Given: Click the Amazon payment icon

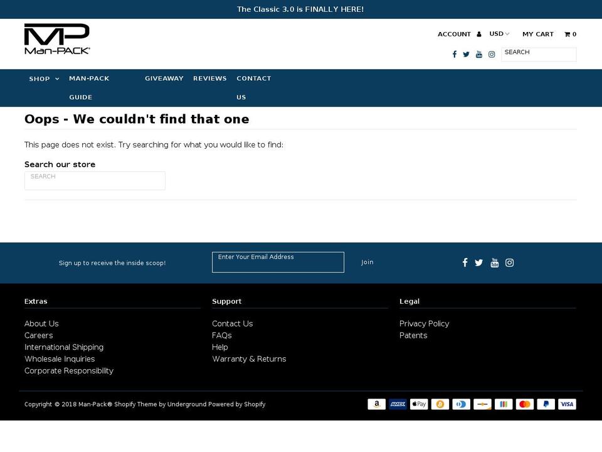Looking at the screenshot, I should pos(377,404).
